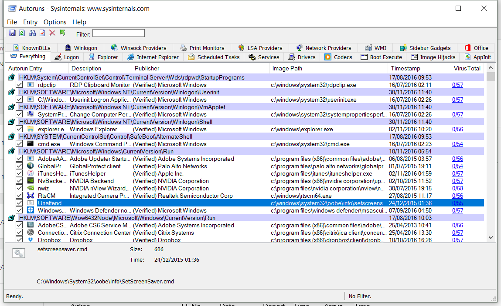501x306 pixels.
Task: Click the cmd.exe entry icon
Action: (x=31, y=143)
